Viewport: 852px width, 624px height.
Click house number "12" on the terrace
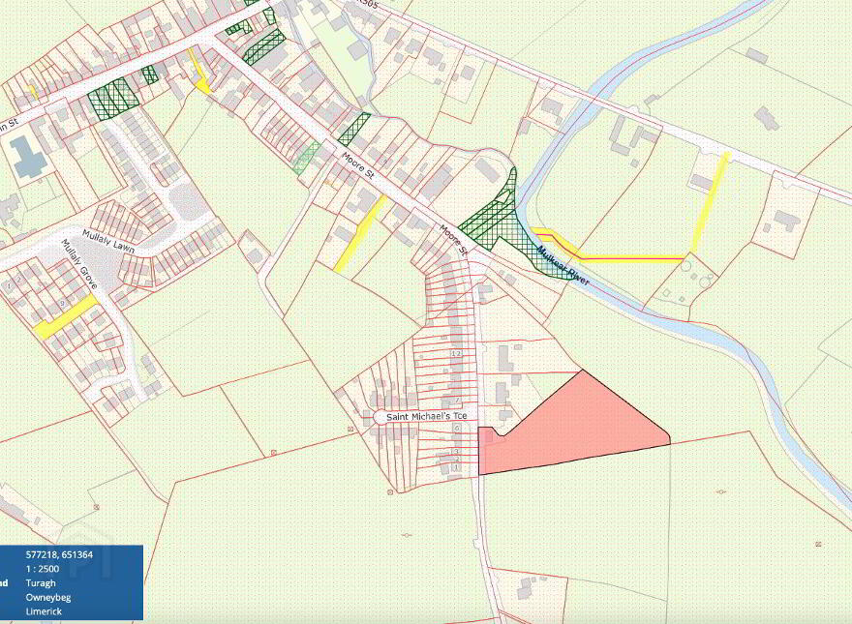tap(456, 353)
